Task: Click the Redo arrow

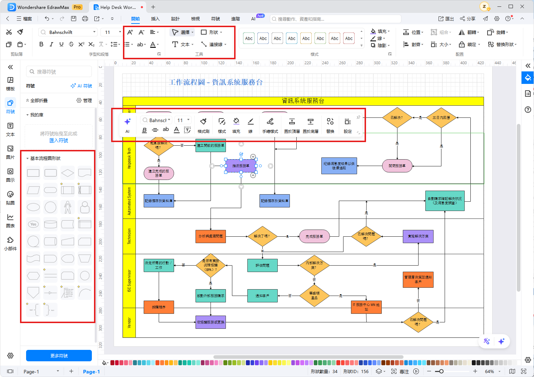Action: (x=62, y=19)
